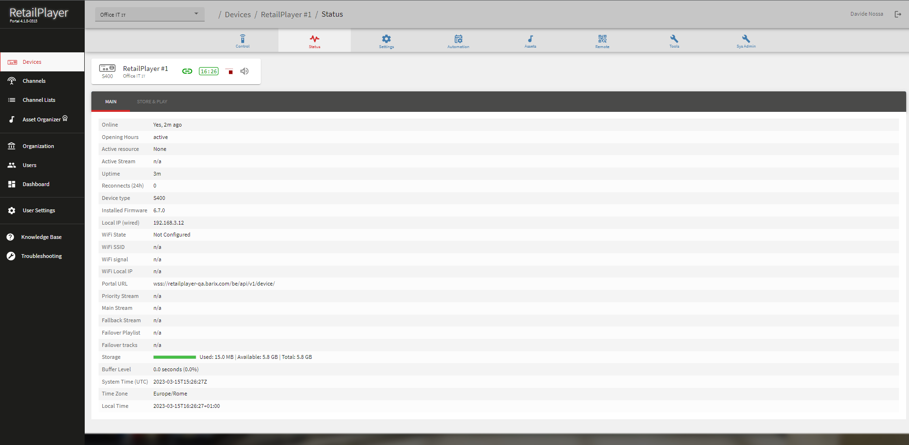This screenshot has width=909, height=445.
Task: Go to Channels in the sidebar
Action: [x=34, y=81]
